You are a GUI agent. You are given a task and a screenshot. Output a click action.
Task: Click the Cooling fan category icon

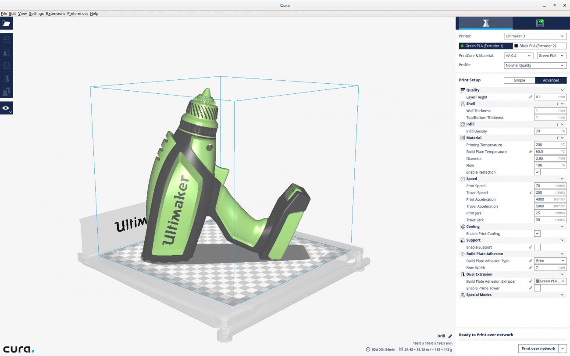463,227
